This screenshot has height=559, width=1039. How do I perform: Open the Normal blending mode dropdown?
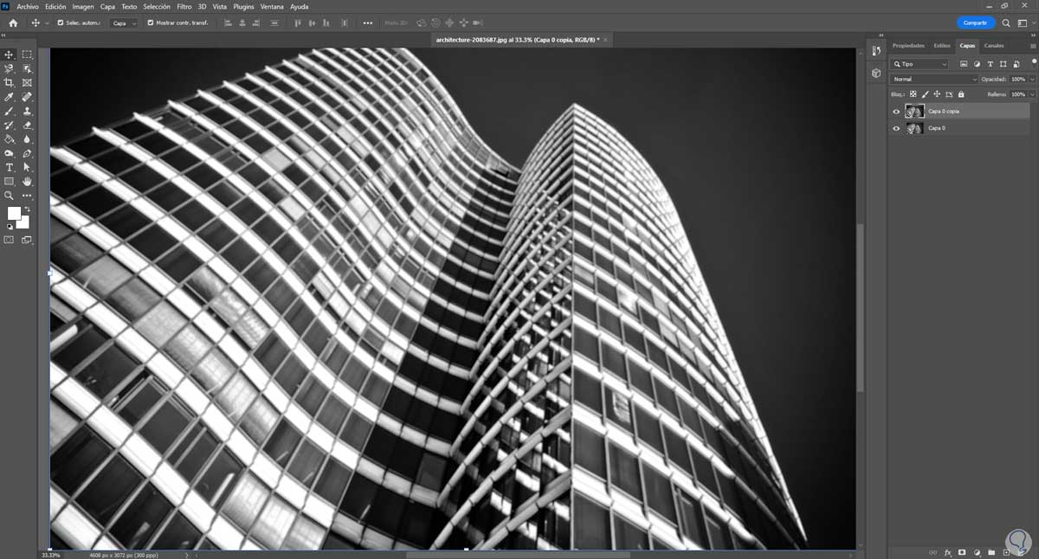[934, 79]
